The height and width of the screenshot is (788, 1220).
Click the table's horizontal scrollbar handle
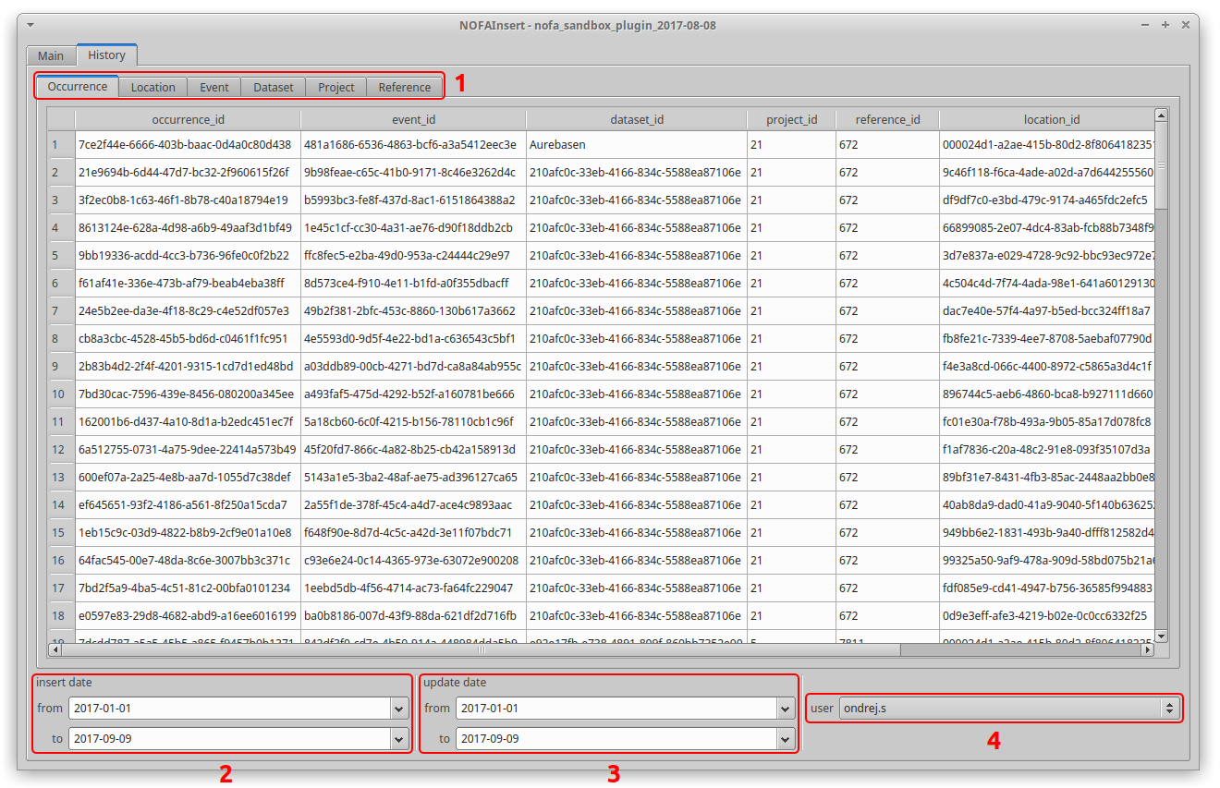[x=481, y=650]
